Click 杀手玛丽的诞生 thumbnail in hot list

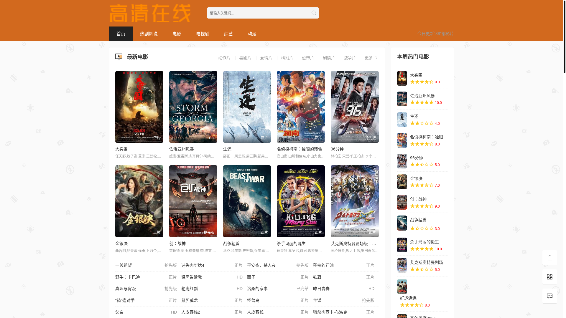pyautogui.click(x=402, y=245)
